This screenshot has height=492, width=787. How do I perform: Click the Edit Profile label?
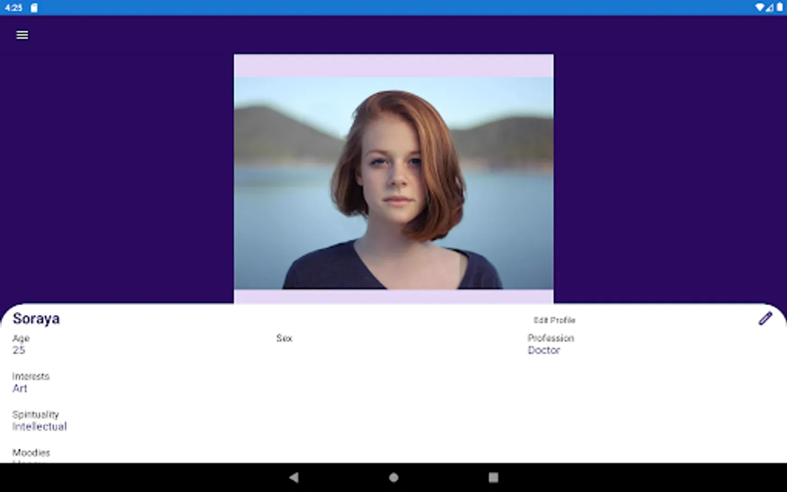click(x=554, y=320)
